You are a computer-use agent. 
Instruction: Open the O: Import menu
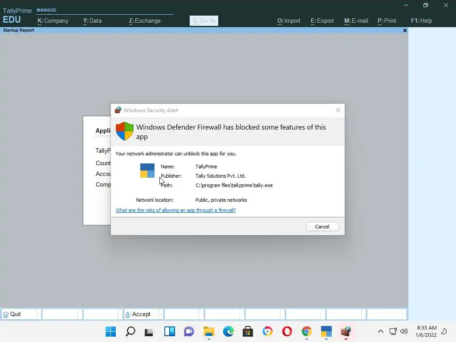click(289, 20)
